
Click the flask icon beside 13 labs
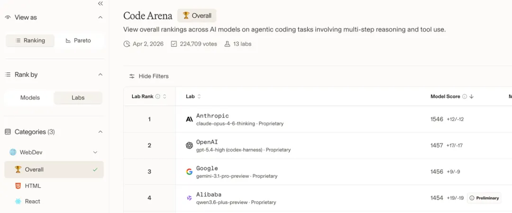pyautogui.click(x=227, y=44)
